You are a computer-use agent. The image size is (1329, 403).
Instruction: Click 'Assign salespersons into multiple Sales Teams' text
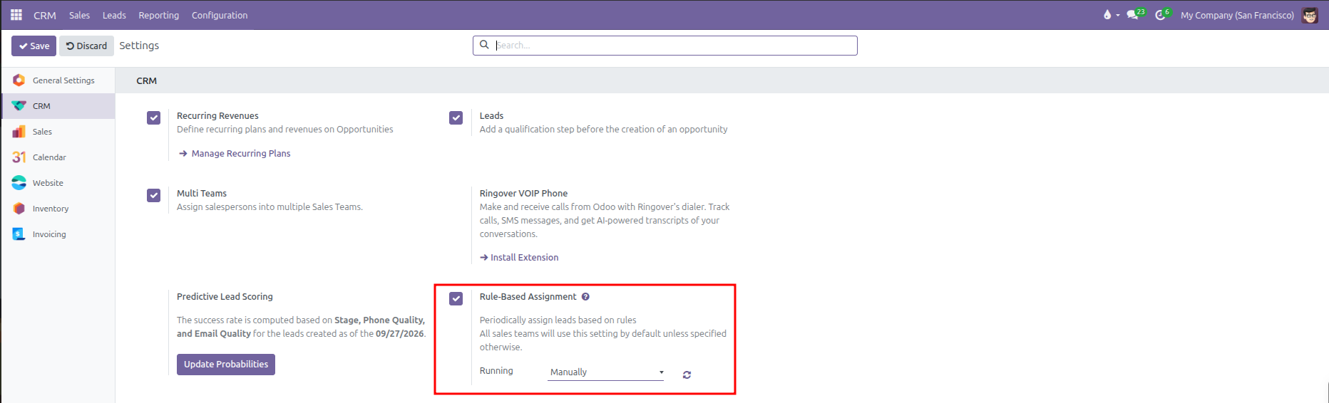tap(270, 207)
